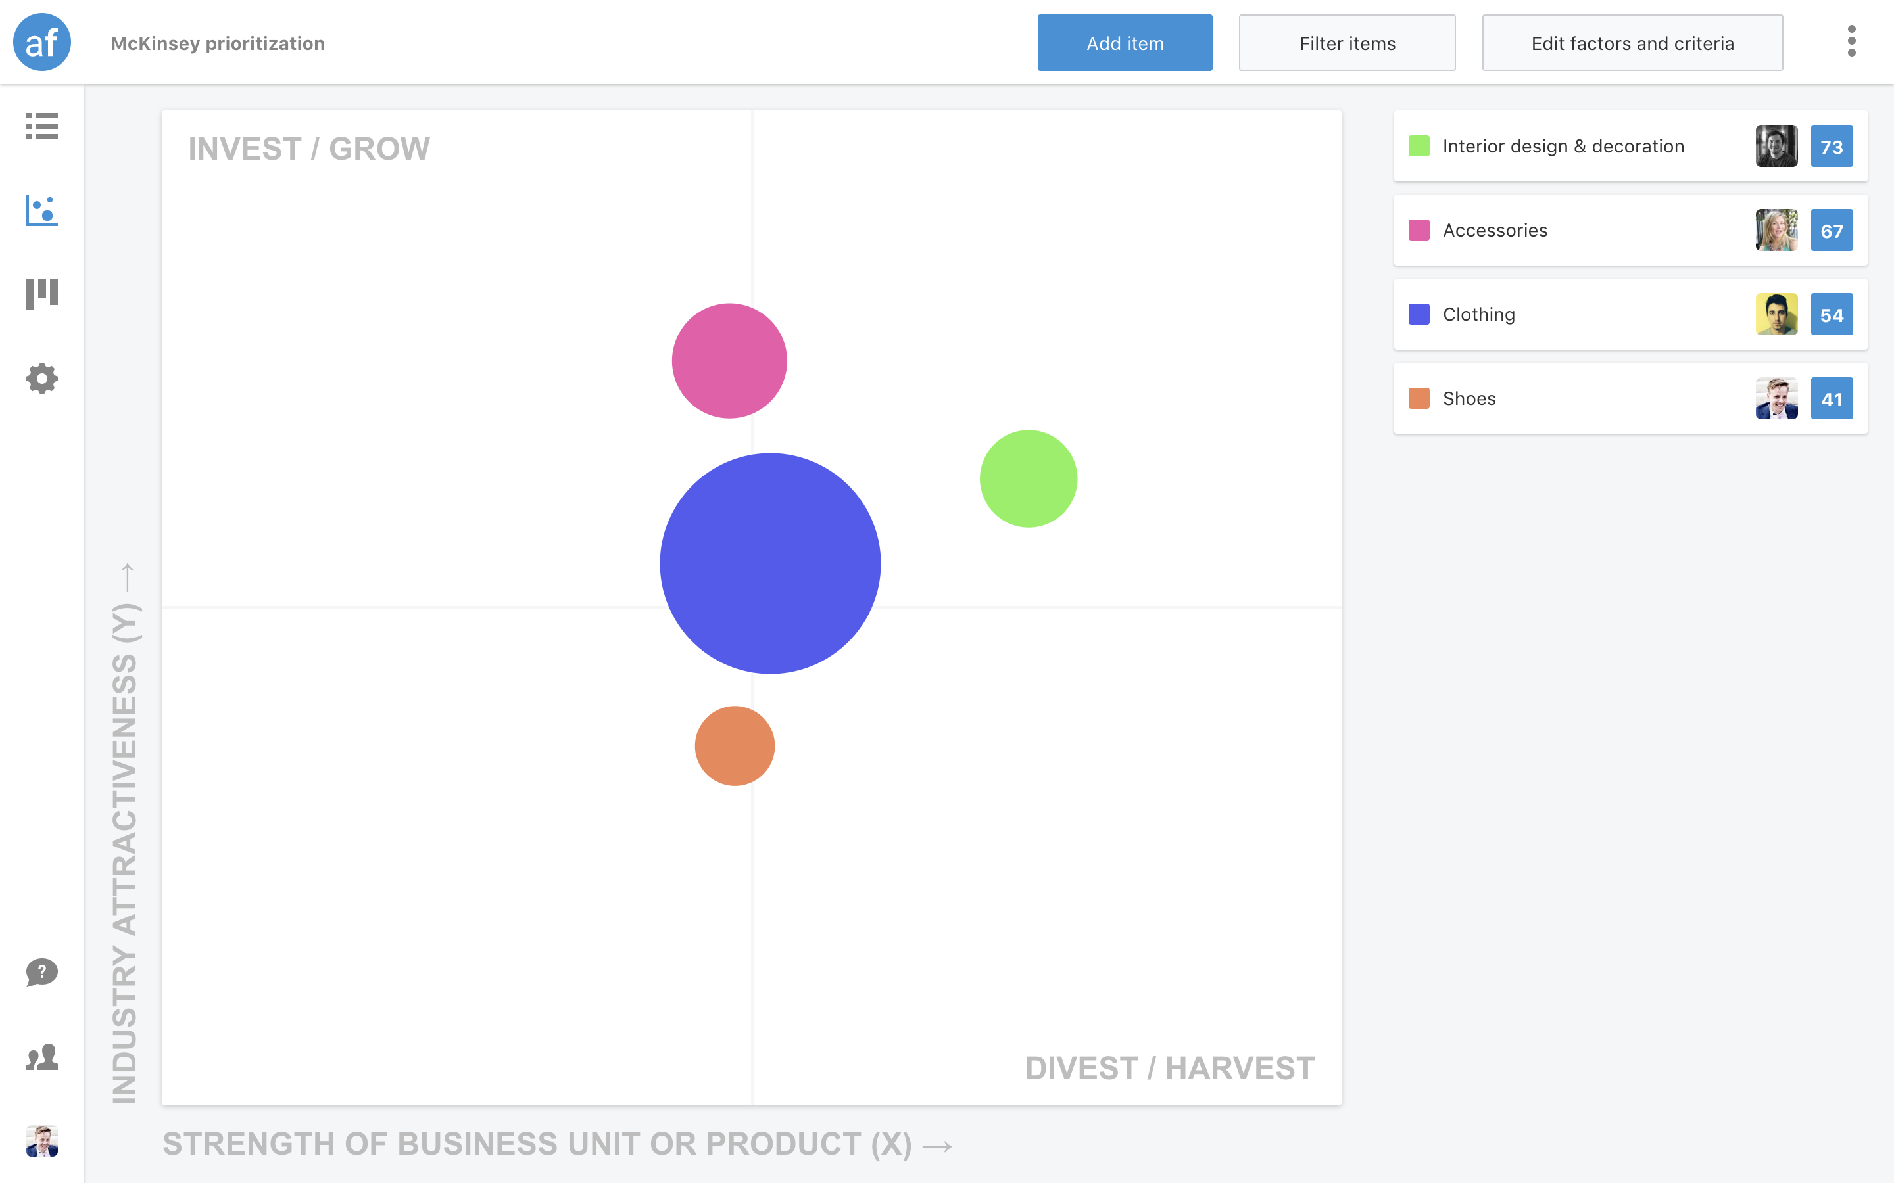The image size is (1894, 1183).
Task: Select the Shoes orange bubble on chart
Action: (x=734, y=745)
